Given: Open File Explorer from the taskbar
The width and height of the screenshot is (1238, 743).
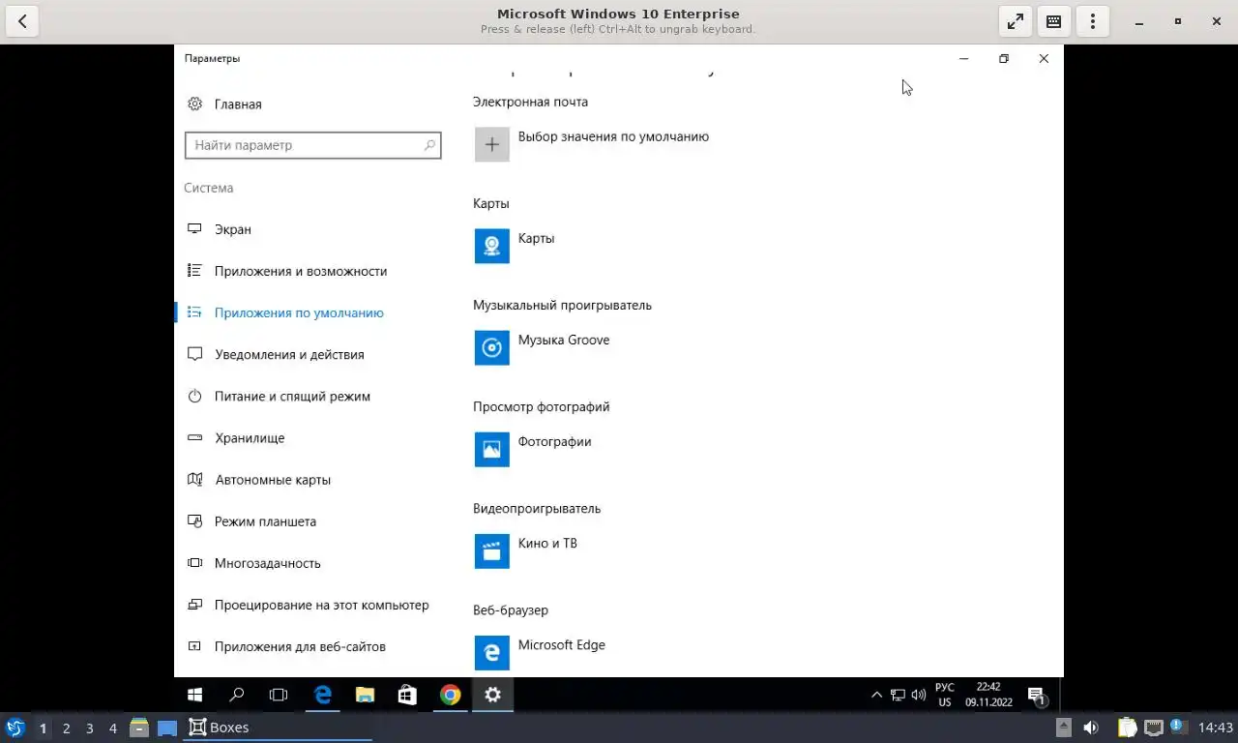Looking at the screenshot, I should click(x=365, y=695).
